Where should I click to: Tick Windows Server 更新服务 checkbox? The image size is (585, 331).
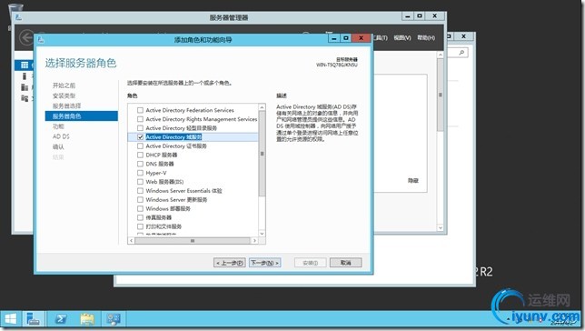click(140, 200)
